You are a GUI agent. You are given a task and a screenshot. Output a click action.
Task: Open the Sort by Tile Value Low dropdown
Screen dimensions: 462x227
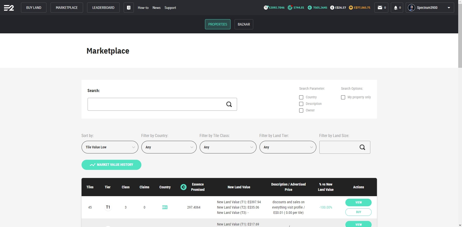tap(110, 147)
